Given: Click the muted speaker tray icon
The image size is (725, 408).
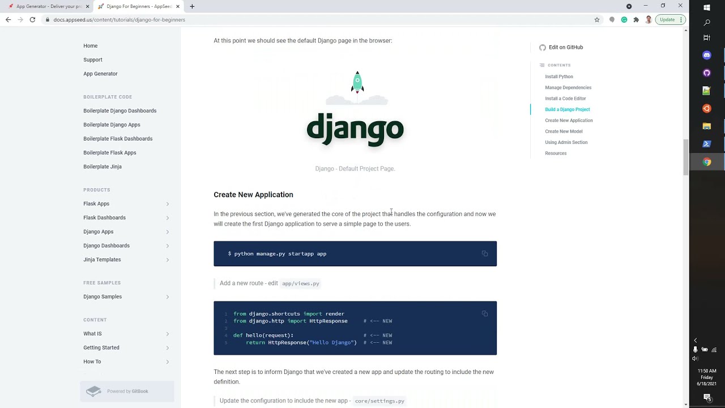Looking at the screenshot, I should 696,359.
